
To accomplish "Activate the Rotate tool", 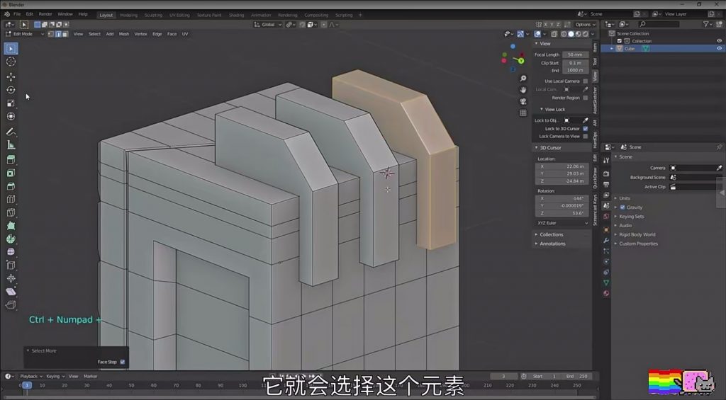I will coord(11,90).
